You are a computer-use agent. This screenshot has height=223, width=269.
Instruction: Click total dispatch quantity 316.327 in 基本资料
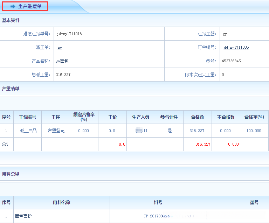tap(63, 75)
